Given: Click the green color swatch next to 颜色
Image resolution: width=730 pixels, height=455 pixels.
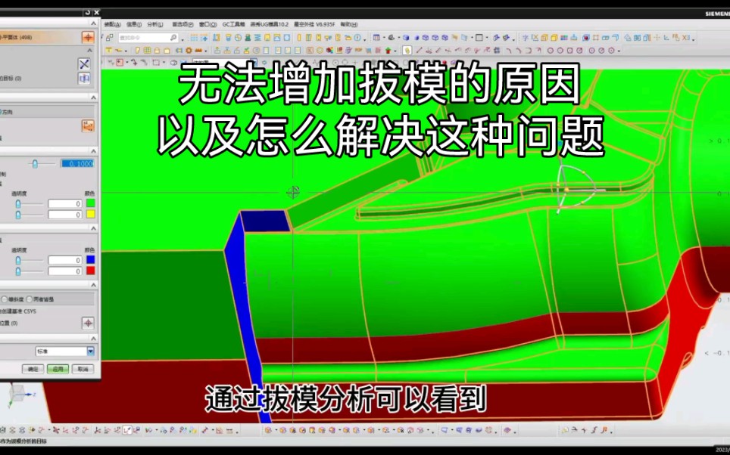Looking at the screenshot, I should click(x=89, y=203).
